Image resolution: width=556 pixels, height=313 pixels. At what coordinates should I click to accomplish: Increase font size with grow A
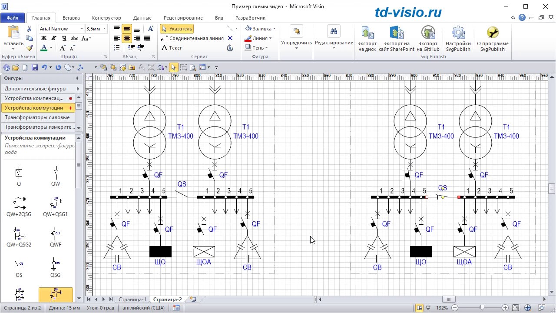[63, 48]
